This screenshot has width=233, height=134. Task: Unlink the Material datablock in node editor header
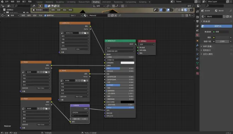point(116,16)
